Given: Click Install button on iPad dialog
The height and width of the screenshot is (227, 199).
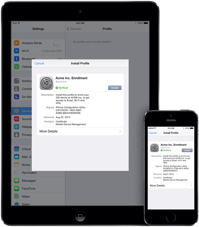Looking at the screenshot, I should pyautogui.click(x=115, y=88).
